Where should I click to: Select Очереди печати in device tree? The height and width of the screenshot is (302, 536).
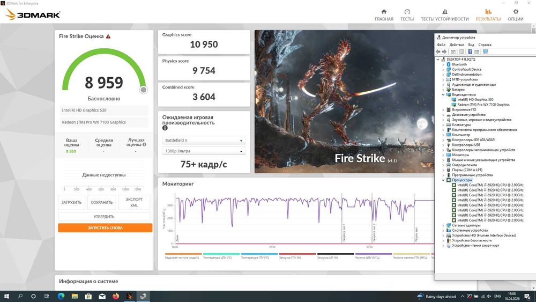pos(464,165)
